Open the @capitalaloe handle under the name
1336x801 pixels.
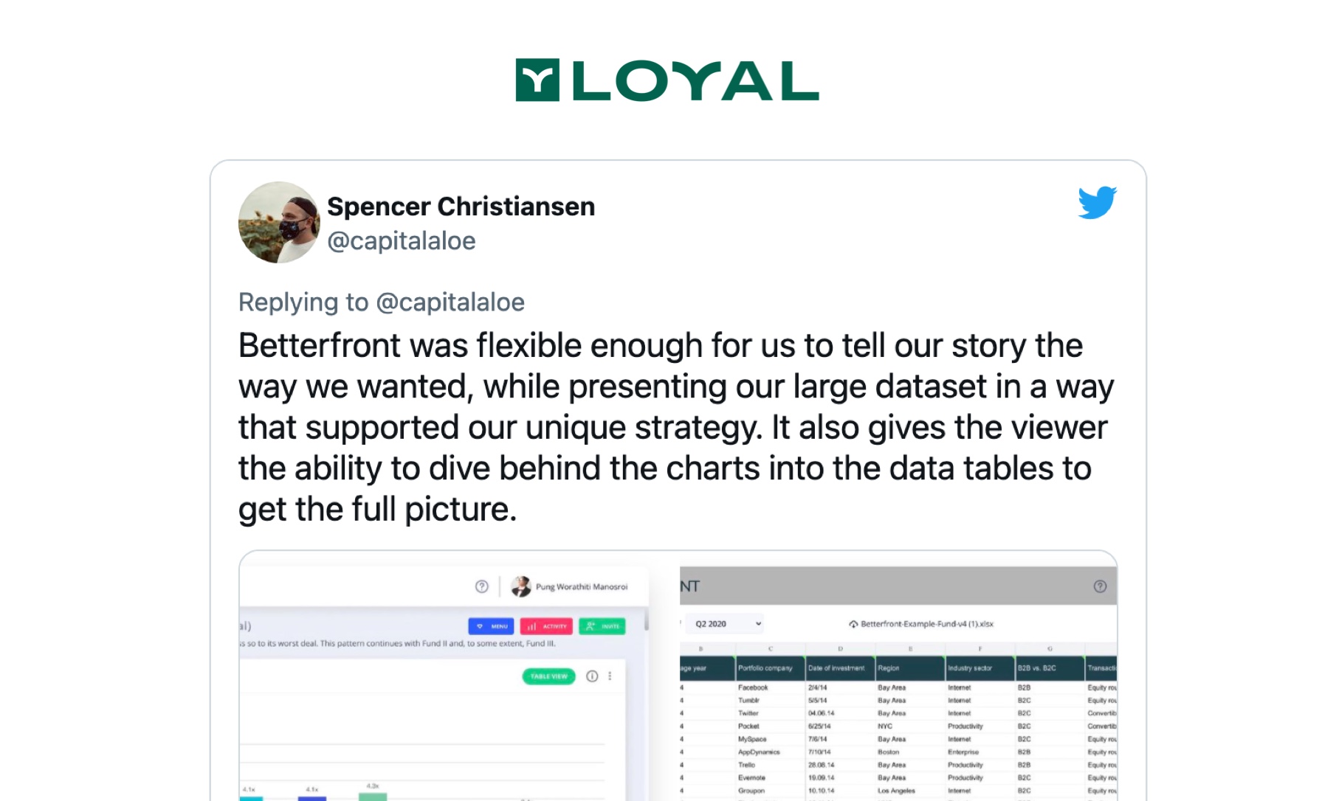(402, 241)
